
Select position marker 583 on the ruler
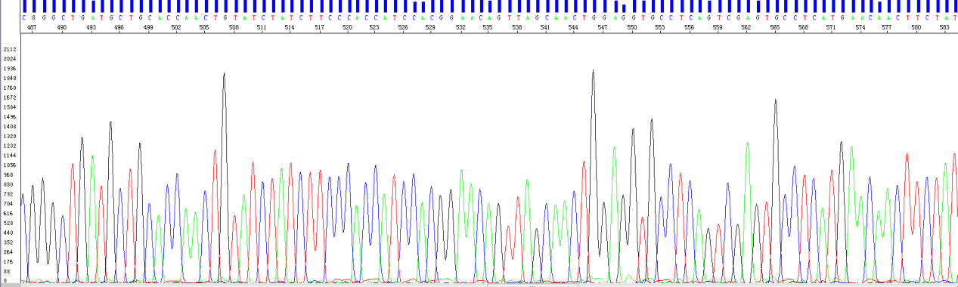coord(944,26)
